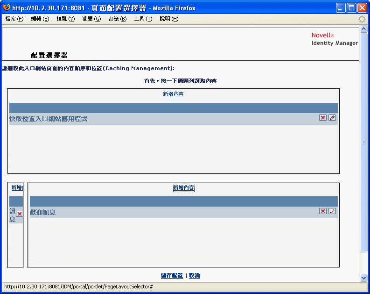Click scrollbar down arrow
Viewport: 370px width, 294px height.
[x=363, y=278]
